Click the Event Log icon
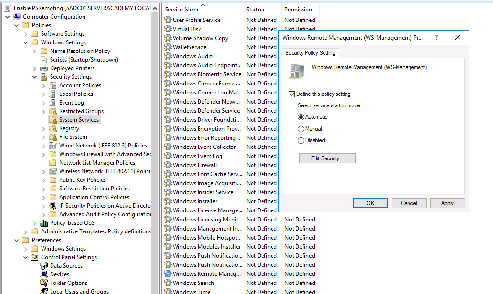Viewport: 493px width, 294px height. pyautogui.click(x=53, y=103)
